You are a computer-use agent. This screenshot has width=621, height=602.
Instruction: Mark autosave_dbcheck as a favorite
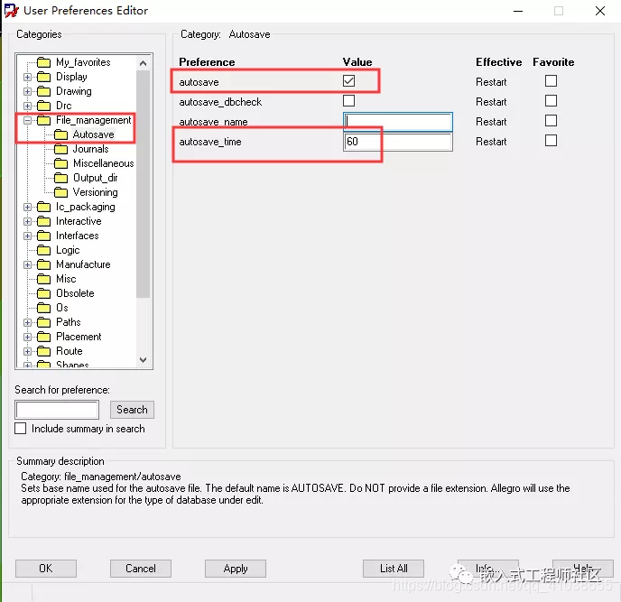pos(551,101)
